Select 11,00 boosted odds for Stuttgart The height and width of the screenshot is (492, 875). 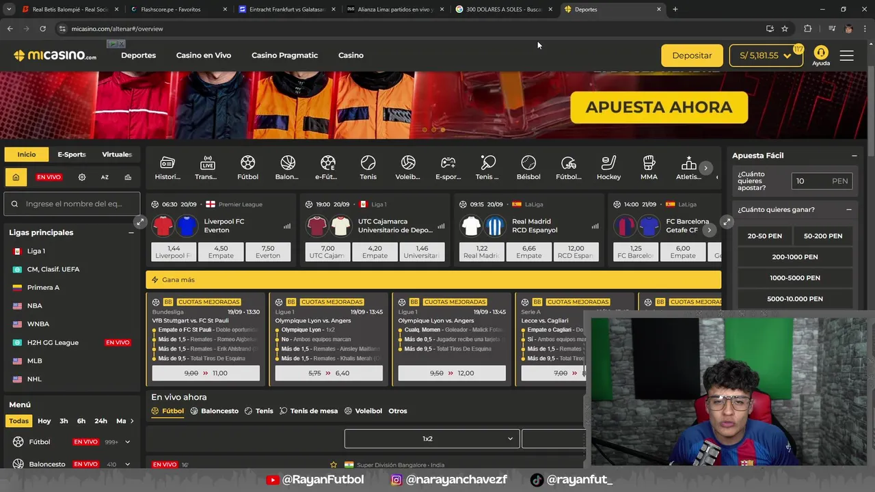(x=206, y=373)
